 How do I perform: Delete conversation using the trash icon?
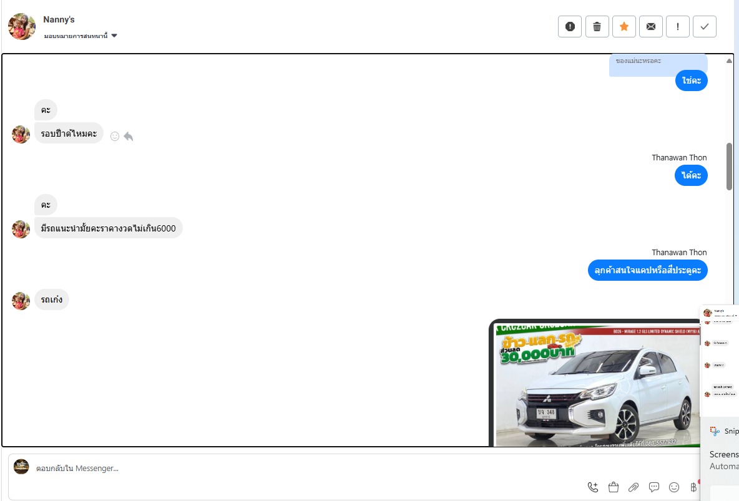(597, 26)
